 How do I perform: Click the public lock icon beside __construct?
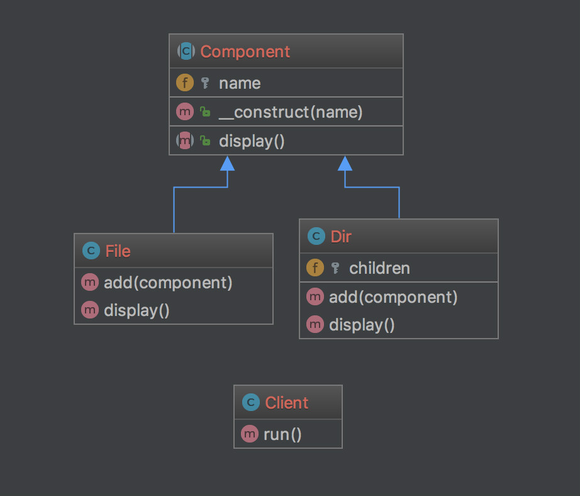[x=205, y=113]
